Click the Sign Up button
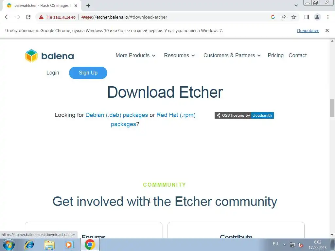Screen dimensions: 335x251 (x=88, y=73)
